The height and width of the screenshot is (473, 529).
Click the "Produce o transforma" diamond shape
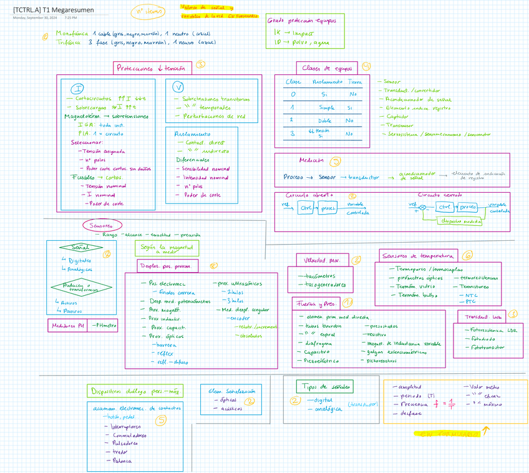tap(80, 287)
